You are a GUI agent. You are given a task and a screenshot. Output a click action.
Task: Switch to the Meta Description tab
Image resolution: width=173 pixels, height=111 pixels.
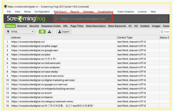(x=96, y=26)
